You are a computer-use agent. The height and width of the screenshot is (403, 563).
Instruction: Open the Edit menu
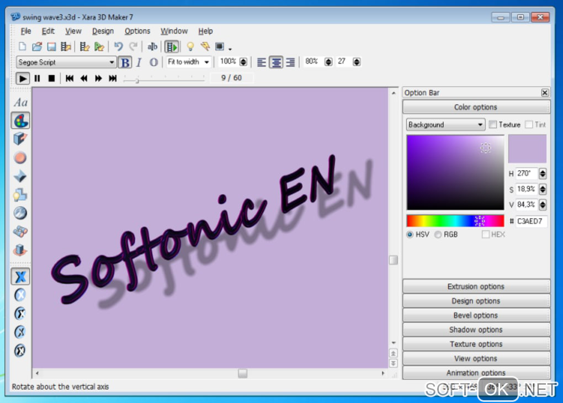(x=48, y=31)
